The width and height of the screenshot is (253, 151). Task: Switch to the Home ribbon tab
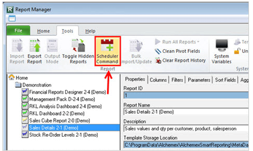43,31
